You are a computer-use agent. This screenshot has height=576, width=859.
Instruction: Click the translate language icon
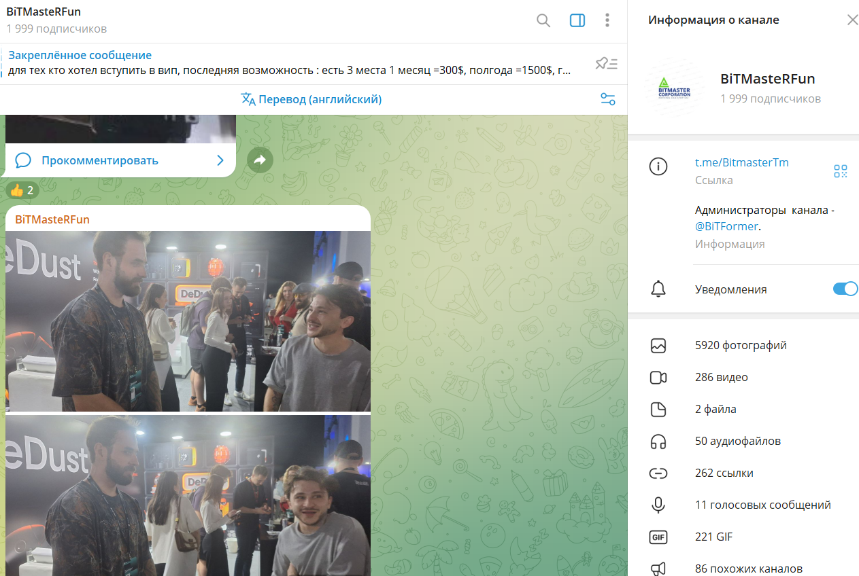pos(248,99)
